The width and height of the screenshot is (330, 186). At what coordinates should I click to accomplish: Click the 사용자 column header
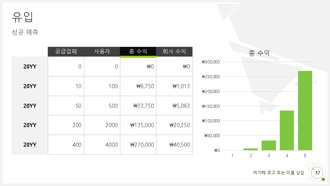pos(102,51)
